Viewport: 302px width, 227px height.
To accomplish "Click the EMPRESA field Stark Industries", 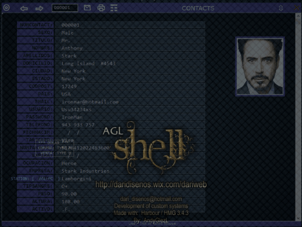I will (130, 171).
